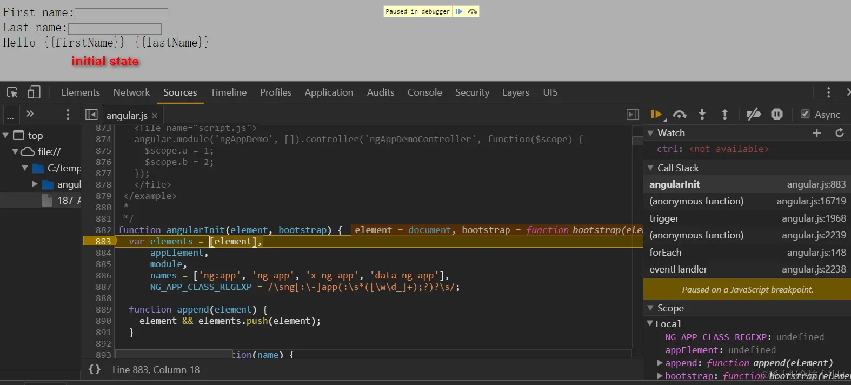
Task: Click the angular.js:1968 source link
Action: coord(814,218)
